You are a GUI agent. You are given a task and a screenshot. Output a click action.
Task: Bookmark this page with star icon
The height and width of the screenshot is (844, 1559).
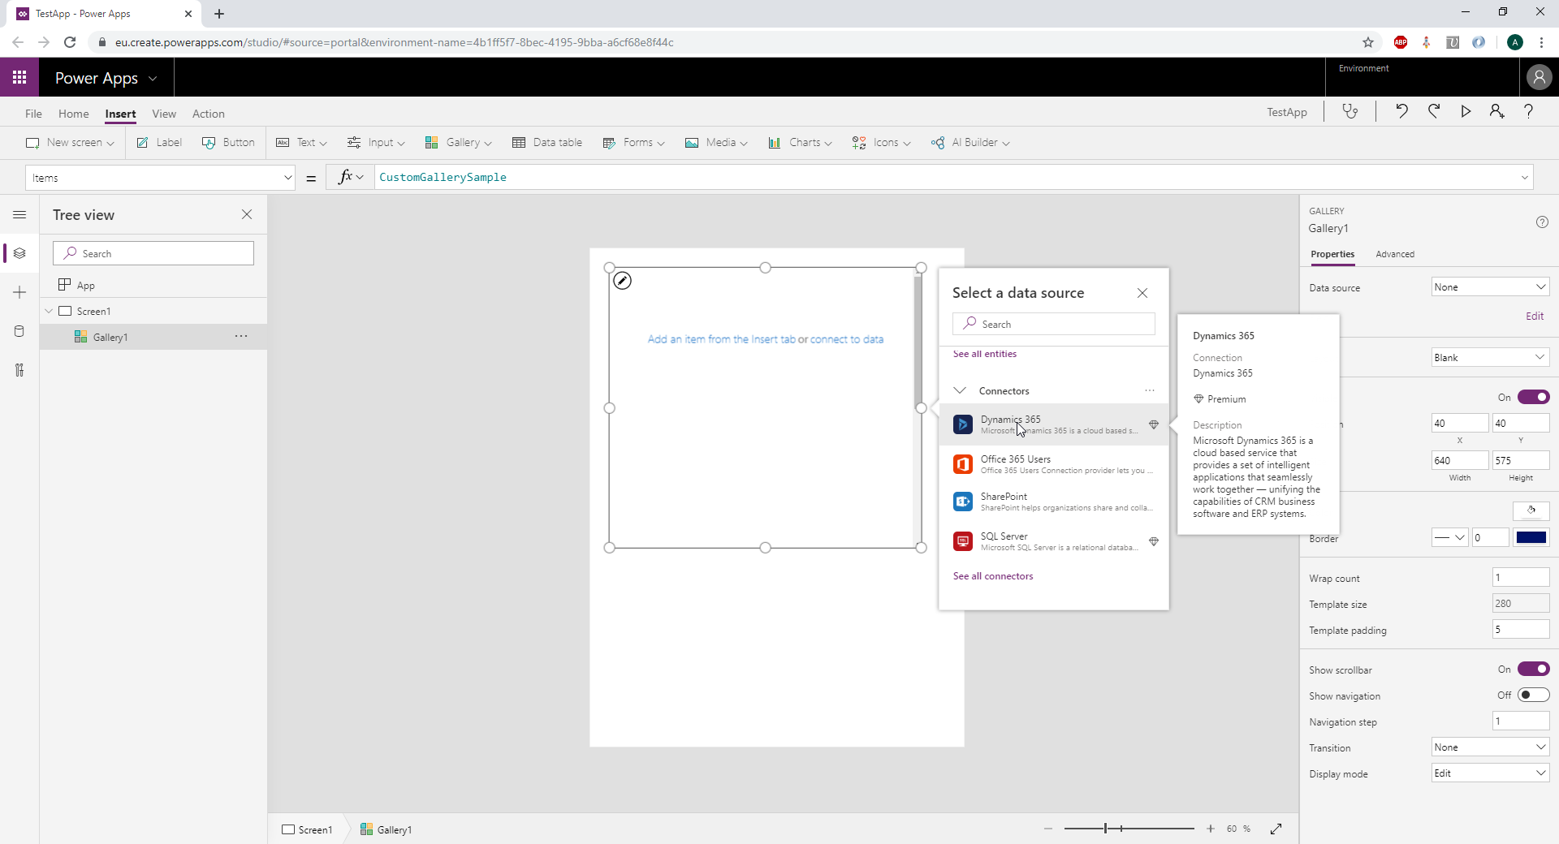click(1368, 42)
